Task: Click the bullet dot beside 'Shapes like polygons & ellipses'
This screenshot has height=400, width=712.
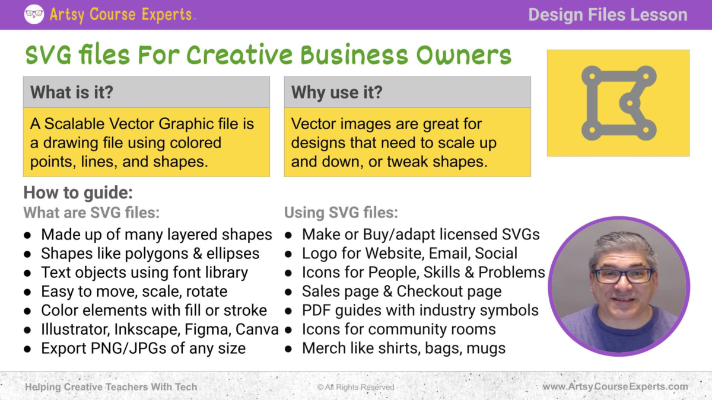Action: click(27, 254)
